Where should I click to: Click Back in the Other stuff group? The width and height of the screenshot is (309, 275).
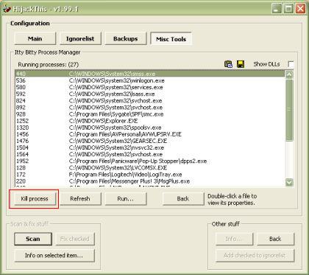pos(275,239)
